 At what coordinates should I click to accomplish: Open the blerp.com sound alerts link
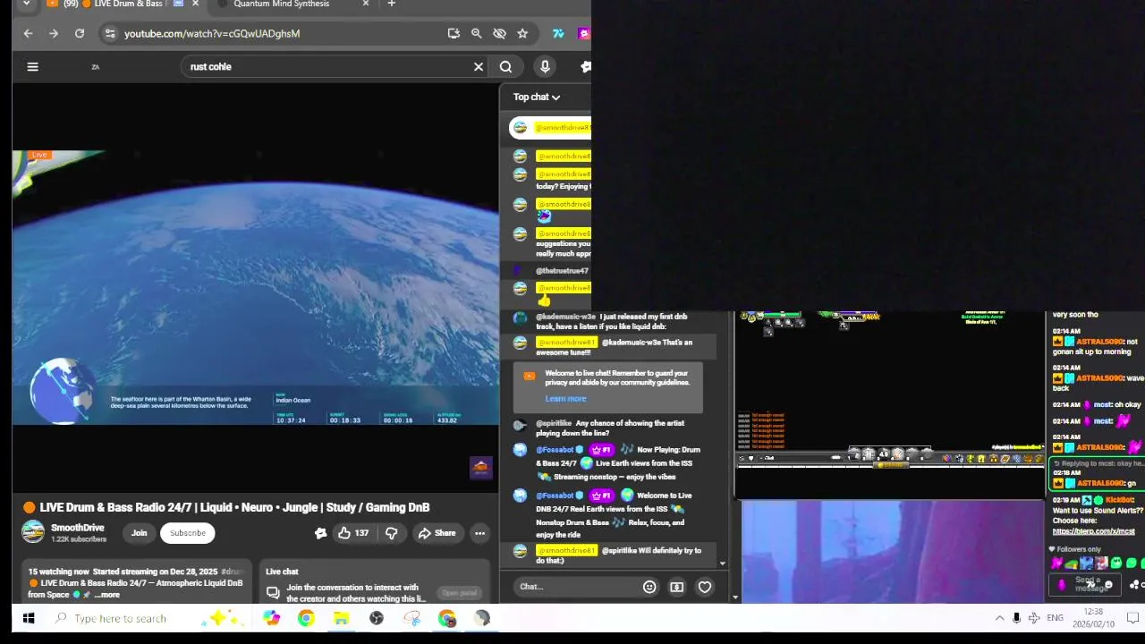[1093, 531]
